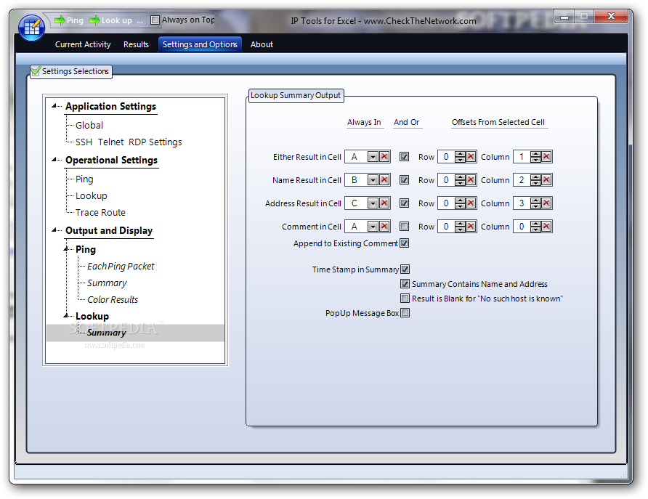The image size is (648, 499).
Task: Toggle And Or checkbox for Either Result
Action: pyautogui.click(x=404, y=157)
